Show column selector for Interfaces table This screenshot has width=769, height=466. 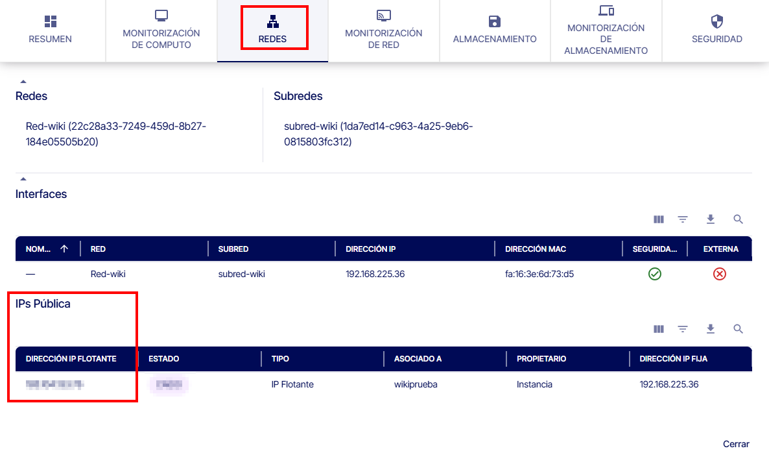coord(659,219)
